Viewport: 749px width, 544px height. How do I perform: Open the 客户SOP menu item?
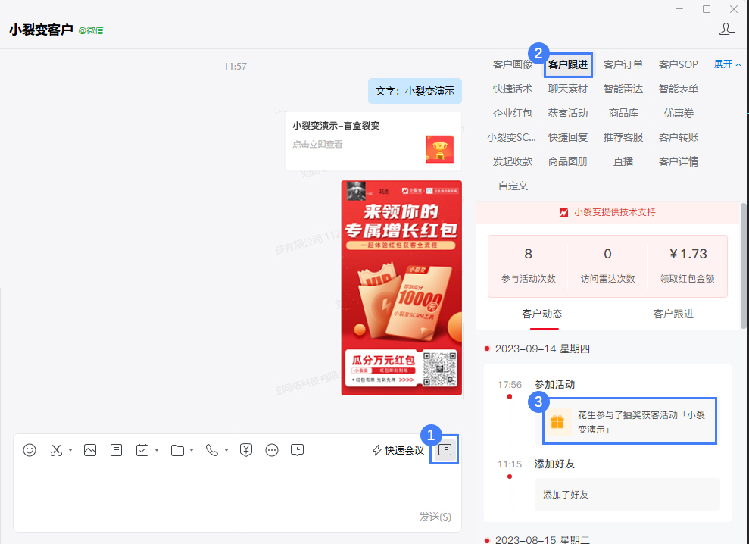point(678,64)
